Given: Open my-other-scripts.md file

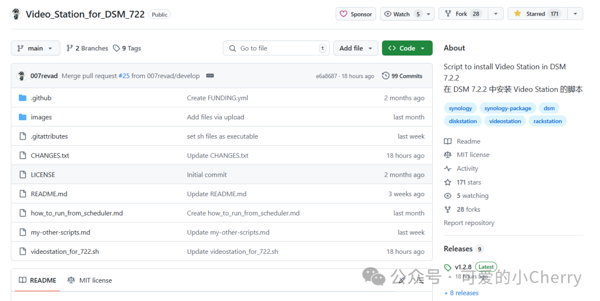Looking at the screenshot, I should (61, 232).
